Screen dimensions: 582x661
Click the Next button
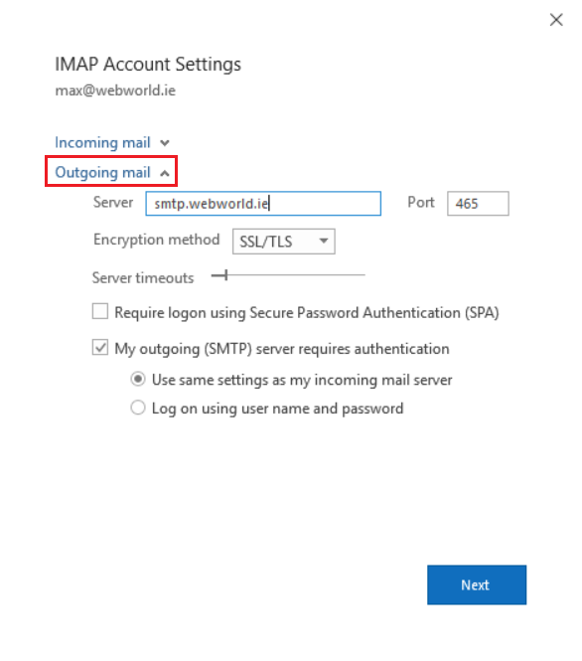[x=477, y=584]
